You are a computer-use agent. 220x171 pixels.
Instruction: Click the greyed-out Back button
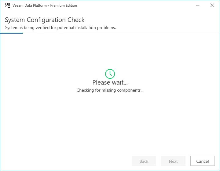point(144,161)
